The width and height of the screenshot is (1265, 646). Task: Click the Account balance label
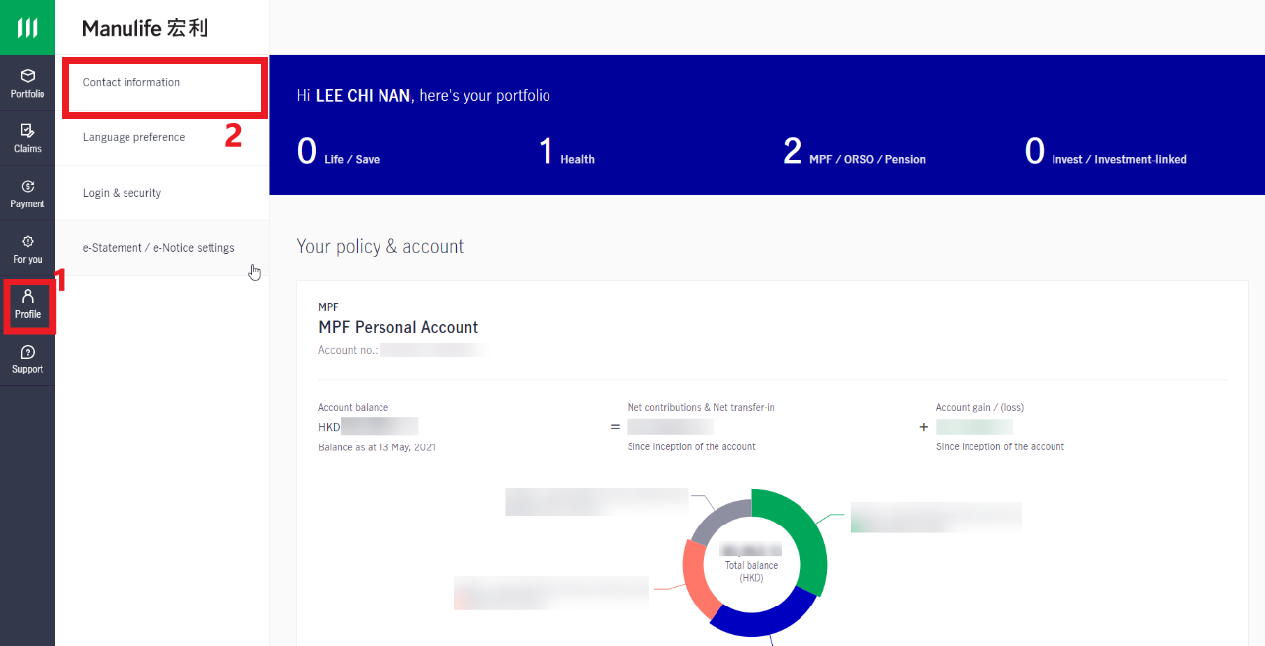coord(353,408)
